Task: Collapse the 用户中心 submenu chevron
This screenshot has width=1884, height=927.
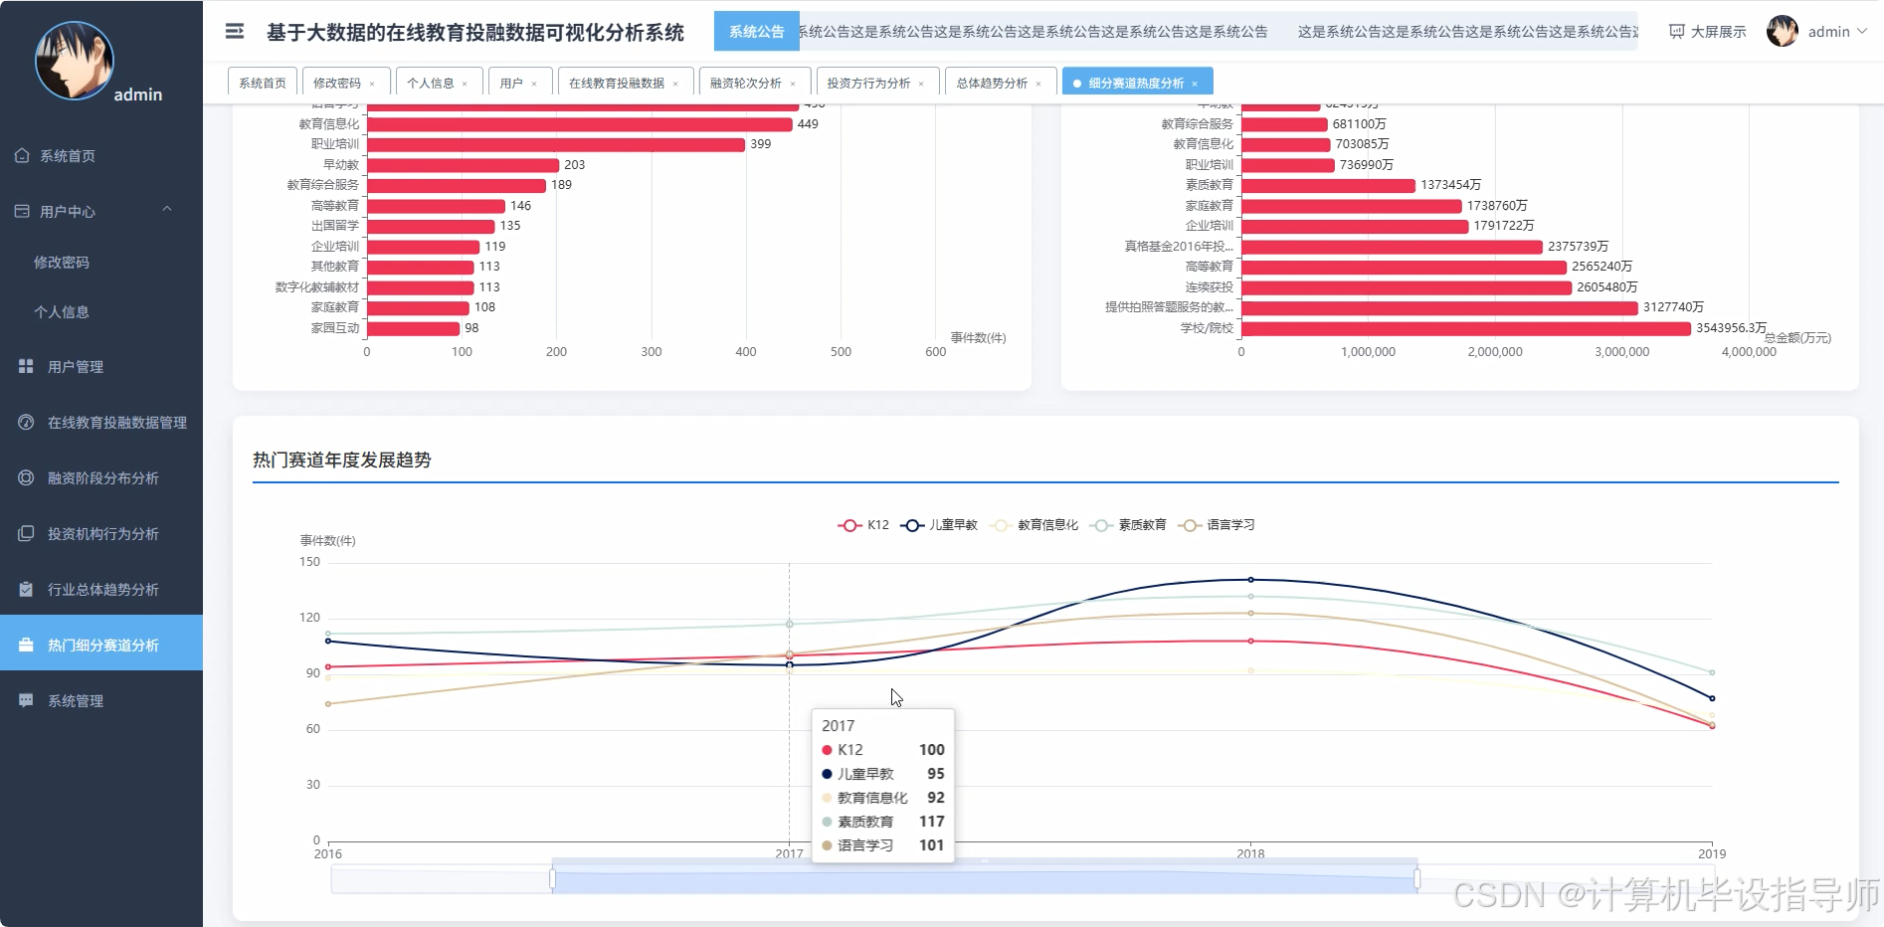Action: tap(167, 209)
